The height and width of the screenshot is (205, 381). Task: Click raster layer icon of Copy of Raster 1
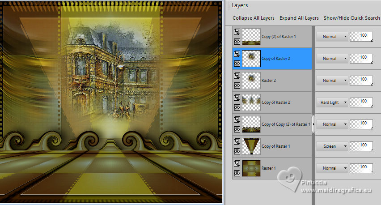pos(237,141)
